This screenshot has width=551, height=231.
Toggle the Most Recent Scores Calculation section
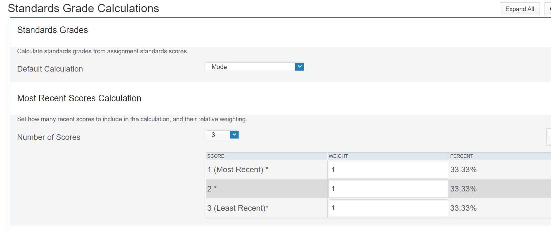(79, 98)
